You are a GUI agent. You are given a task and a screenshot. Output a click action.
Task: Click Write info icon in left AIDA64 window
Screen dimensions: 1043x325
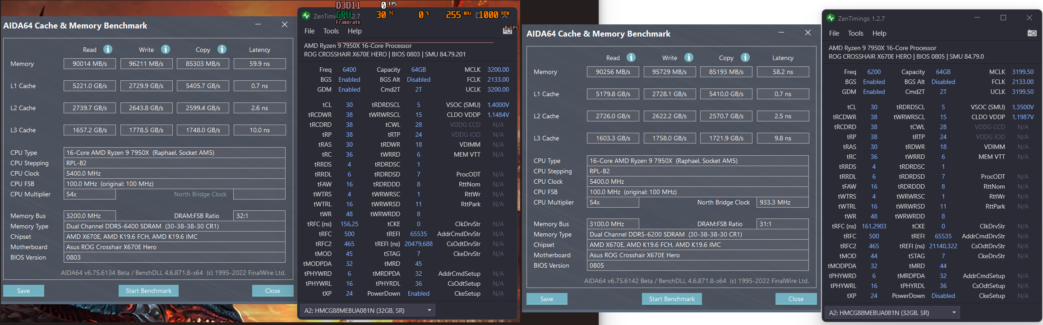coord(166,49)
